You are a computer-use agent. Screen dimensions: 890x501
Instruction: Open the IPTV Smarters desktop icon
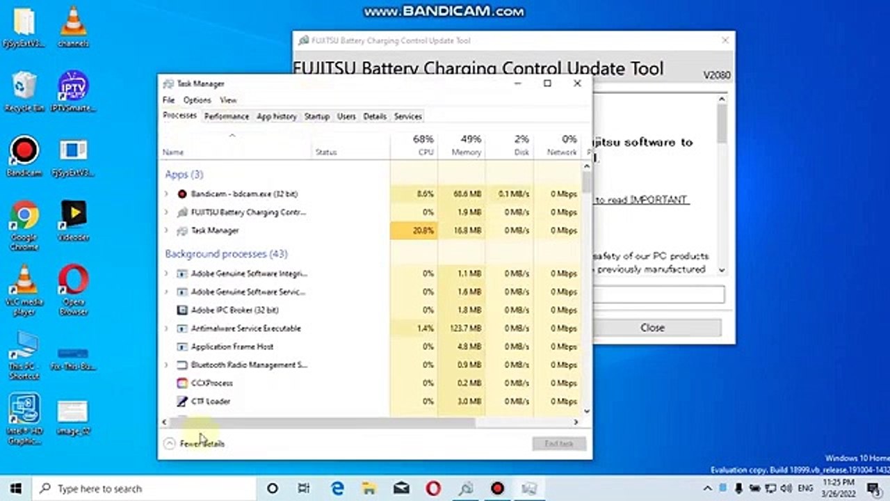coord(73,92)
